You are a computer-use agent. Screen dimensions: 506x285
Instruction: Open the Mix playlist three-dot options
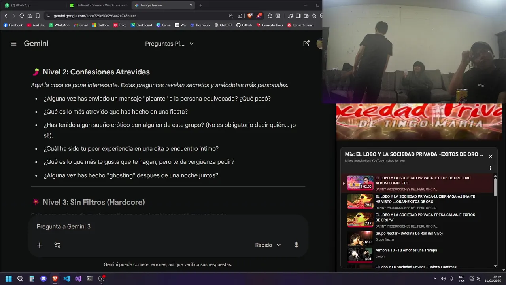[490, 168]
